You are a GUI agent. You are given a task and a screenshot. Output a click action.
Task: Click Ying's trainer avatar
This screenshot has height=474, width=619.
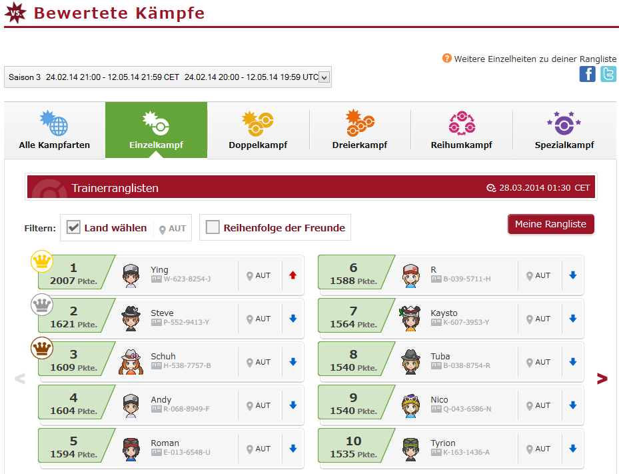[x=131, y=275]
